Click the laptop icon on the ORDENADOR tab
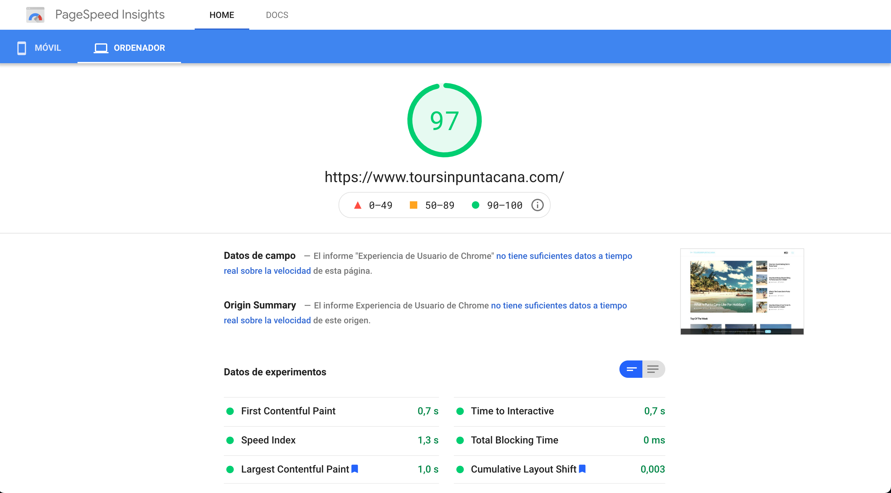This screenshot has width=891, height=493. pyautogui.click(x=101, y=48)
